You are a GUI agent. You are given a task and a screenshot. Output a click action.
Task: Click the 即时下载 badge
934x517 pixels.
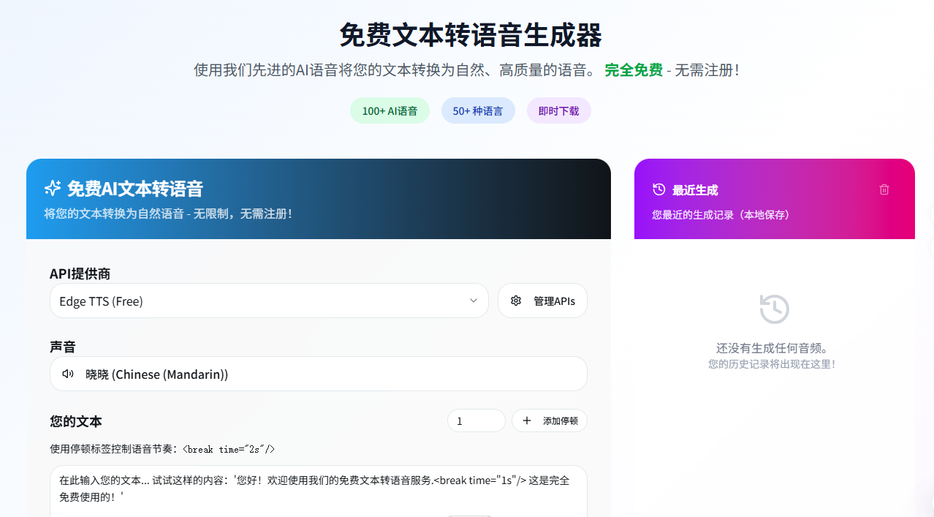(x=559, y=110)
